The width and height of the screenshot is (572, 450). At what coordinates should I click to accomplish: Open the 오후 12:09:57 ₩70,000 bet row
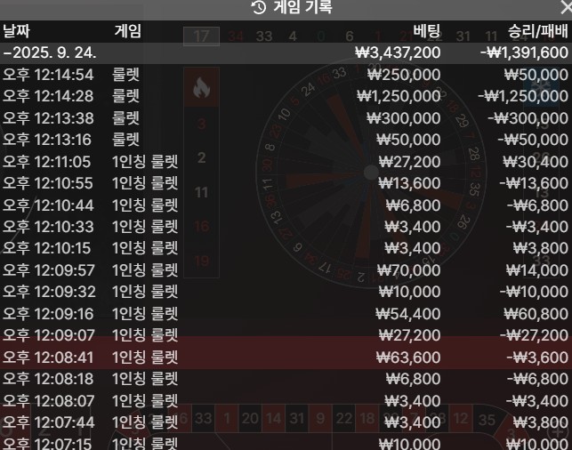click(x=286, y=270)
